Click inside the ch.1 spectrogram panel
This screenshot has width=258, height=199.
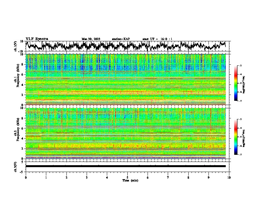pyautogui.click(x=126, y=79)
